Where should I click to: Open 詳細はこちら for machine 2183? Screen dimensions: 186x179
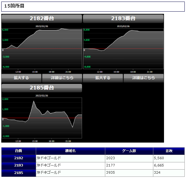(x=144, y=78)
